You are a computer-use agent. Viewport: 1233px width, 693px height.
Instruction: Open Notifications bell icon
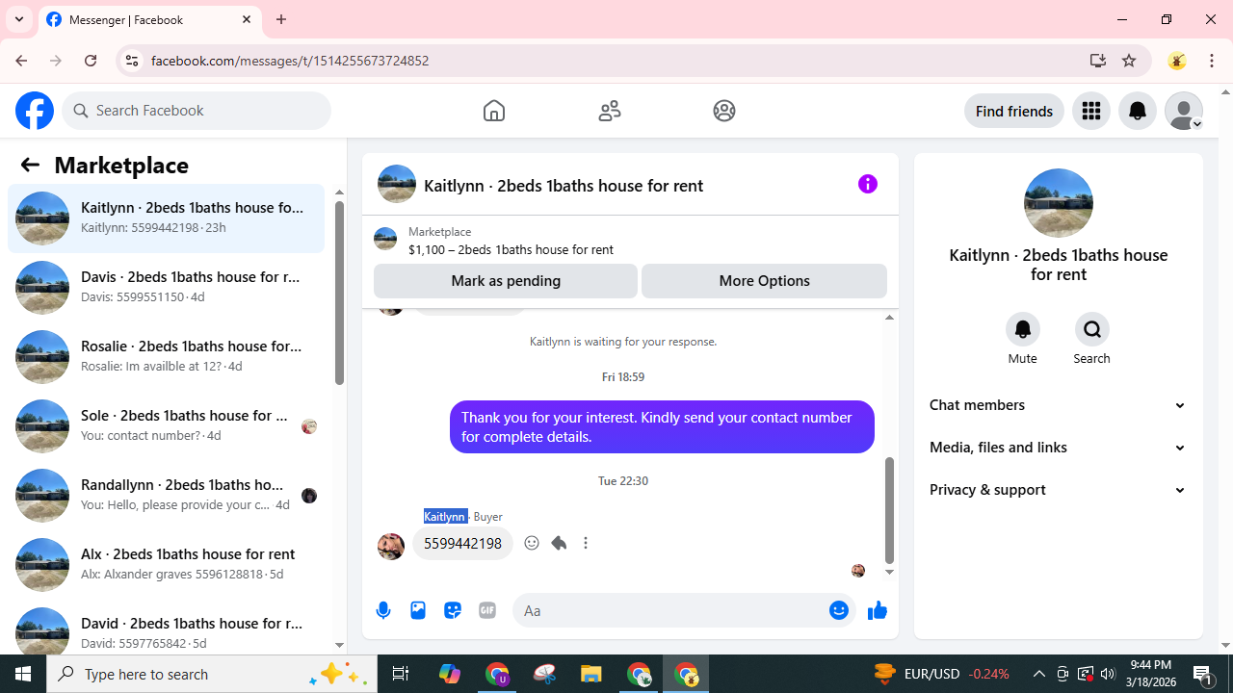point(1138,111)
